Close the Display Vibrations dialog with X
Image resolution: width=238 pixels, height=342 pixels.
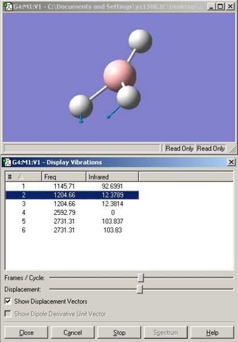coord(231,162)
